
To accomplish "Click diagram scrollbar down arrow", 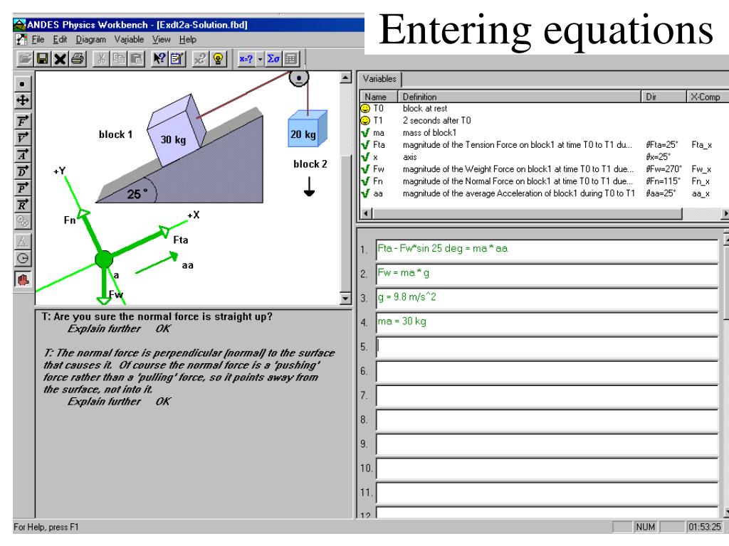I will (345, 299).
